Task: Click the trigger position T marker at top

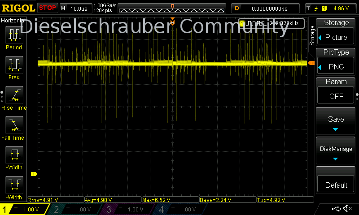Action: (x=172, y=21)
